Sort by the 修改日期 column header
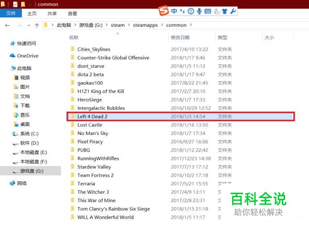 pyautogui.click(x=180, y=37)
